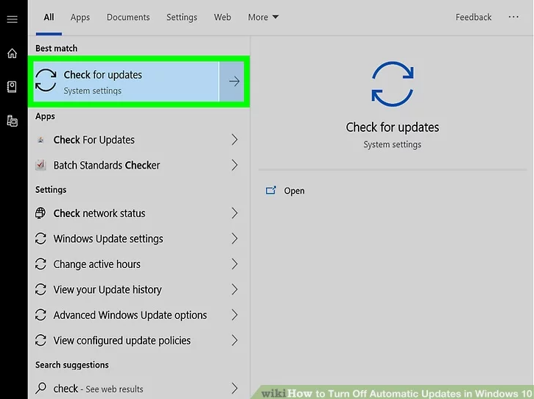Click the large sync icon in preview pane
Screen dimensions: 534x399
tap(392, 85)
